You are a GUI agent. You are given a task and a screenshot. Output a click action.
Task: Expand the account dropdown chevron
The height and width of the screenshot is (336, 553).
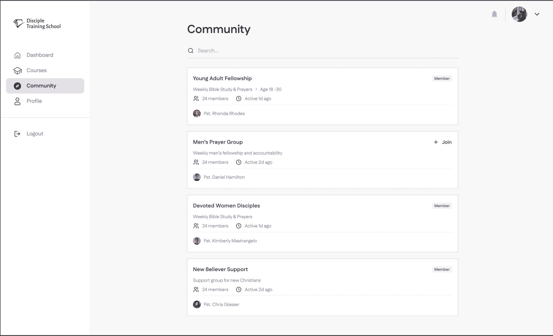tap(537, 14)
